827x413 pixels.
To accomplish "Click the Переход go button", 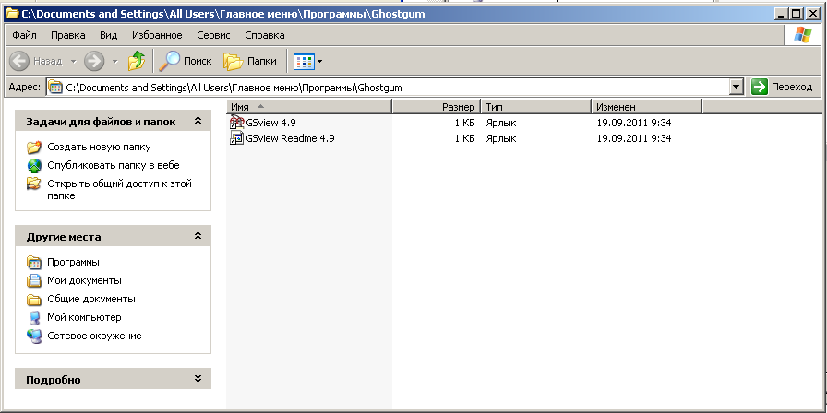I will (783, 87).
